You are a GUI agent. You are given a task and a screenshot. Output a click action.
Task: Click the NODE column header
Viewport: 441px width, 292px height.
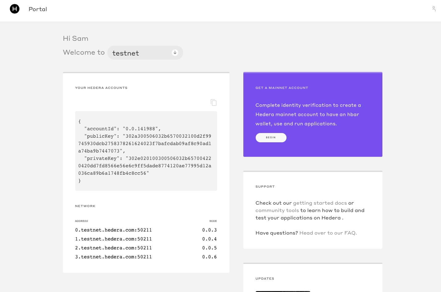tap(213, 221)
